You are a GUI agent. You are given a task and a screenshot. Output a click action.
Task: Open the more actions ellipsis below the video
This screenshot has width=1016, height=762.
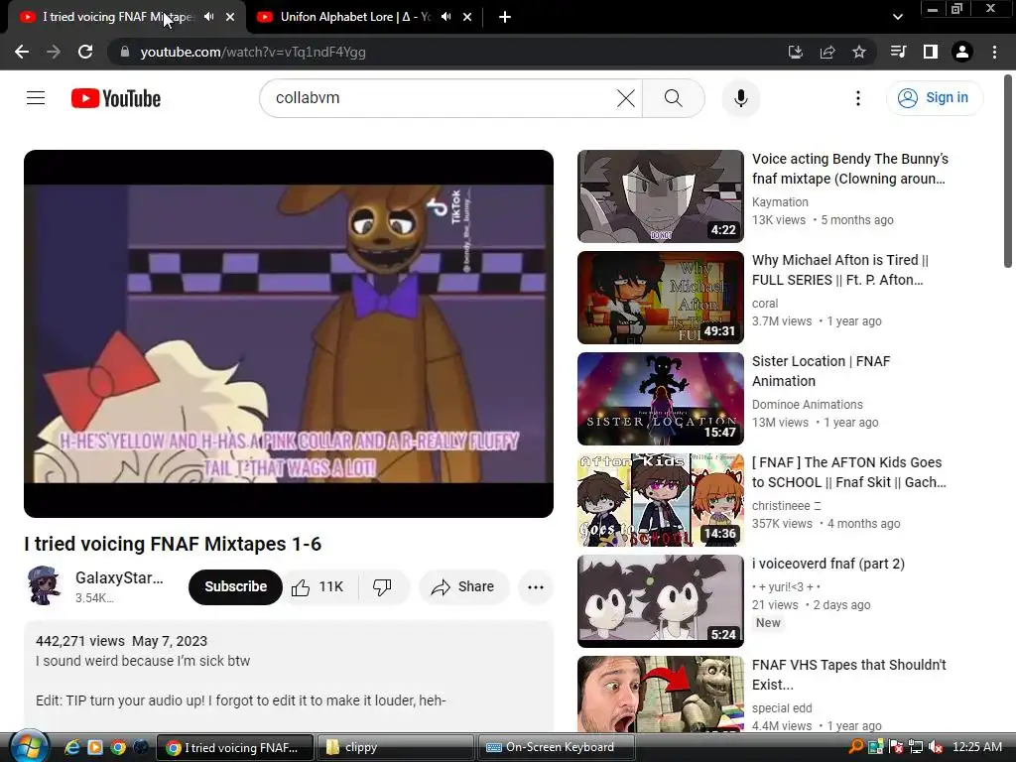click(536, 587)
